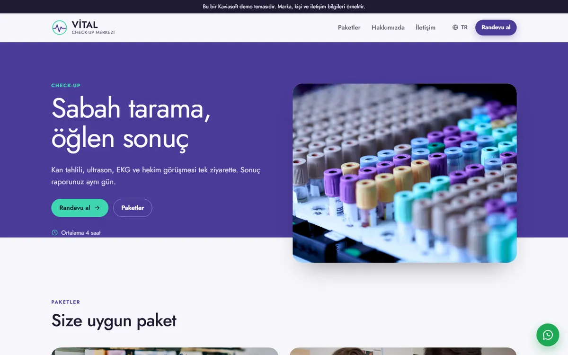This screenshot has height=355, width=568.
Task: Go to Hakkımızda in the navigation
Action: tap(388, 27)
